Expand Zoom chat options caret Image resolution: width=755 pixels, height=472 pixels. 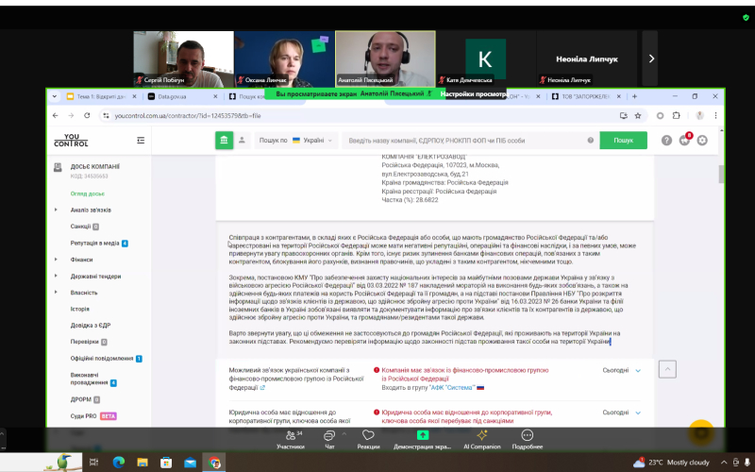[344, 433]
